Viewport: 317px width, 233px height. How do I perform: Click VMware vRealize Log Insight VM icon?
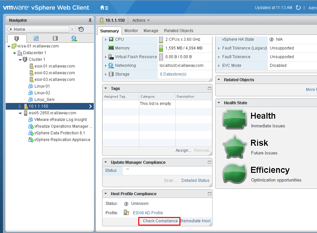pos(31,120)
